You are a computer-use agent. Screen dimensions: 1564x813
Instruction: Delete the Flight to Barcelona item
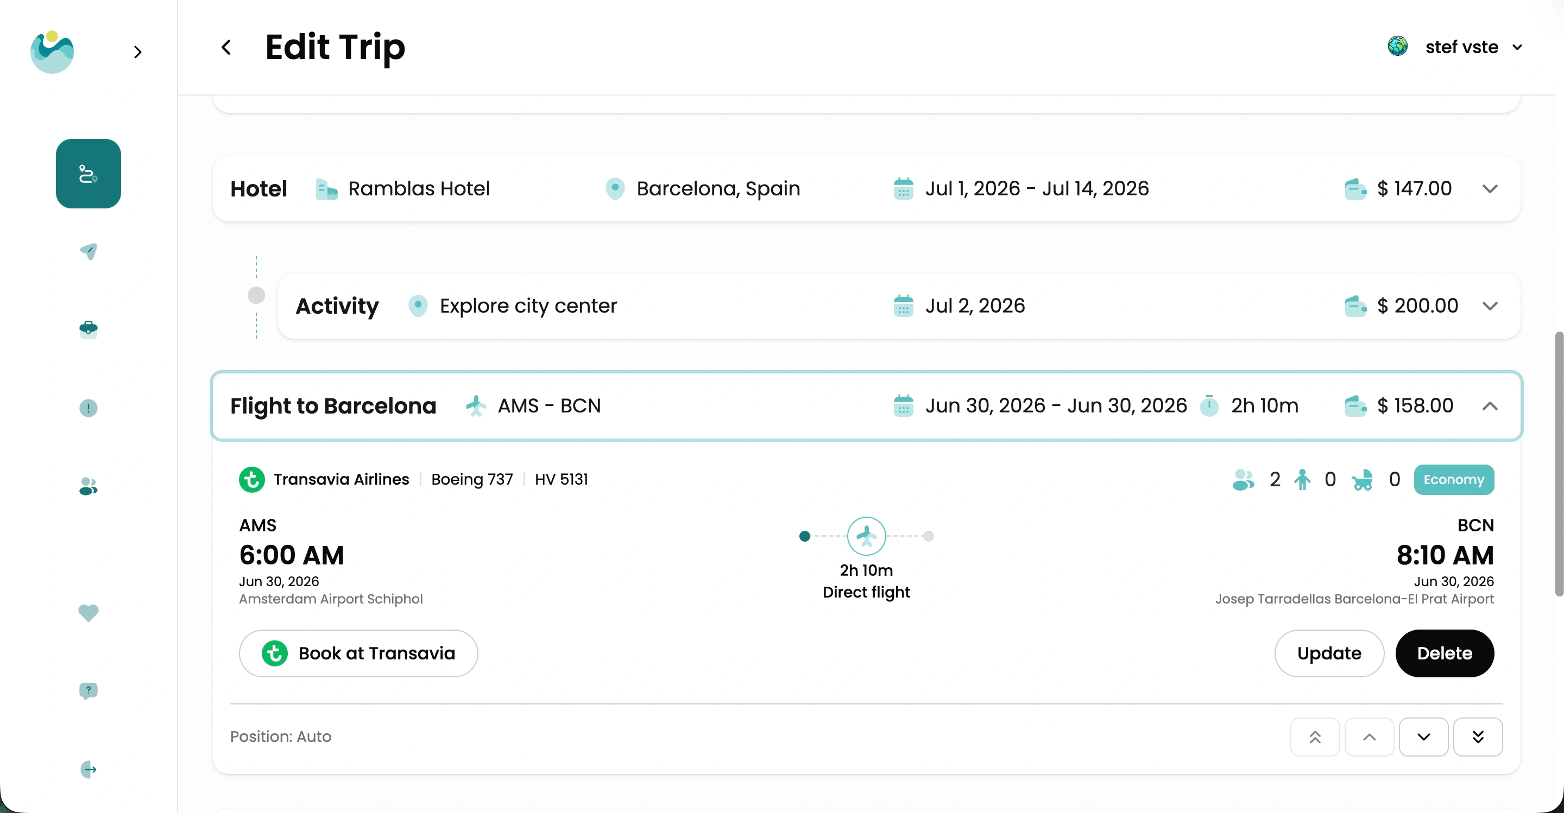[1444, 653]
